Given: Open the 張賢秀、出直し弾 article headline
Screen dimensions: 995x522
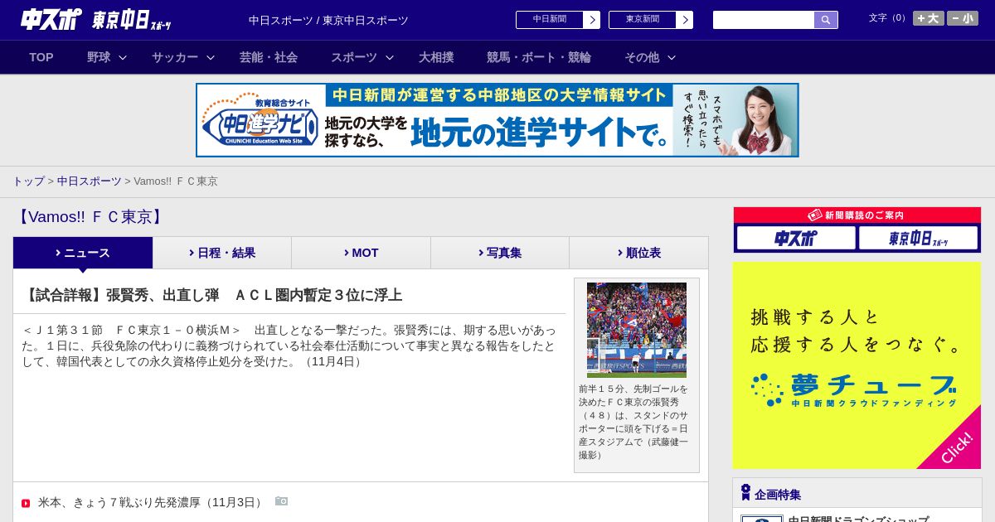Looking at the screenshot, I should [212, 295].
